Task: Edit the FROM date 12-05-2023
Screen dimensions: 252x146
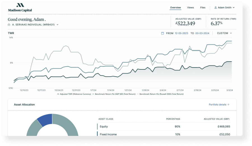Action: click(x=181, y=33)
